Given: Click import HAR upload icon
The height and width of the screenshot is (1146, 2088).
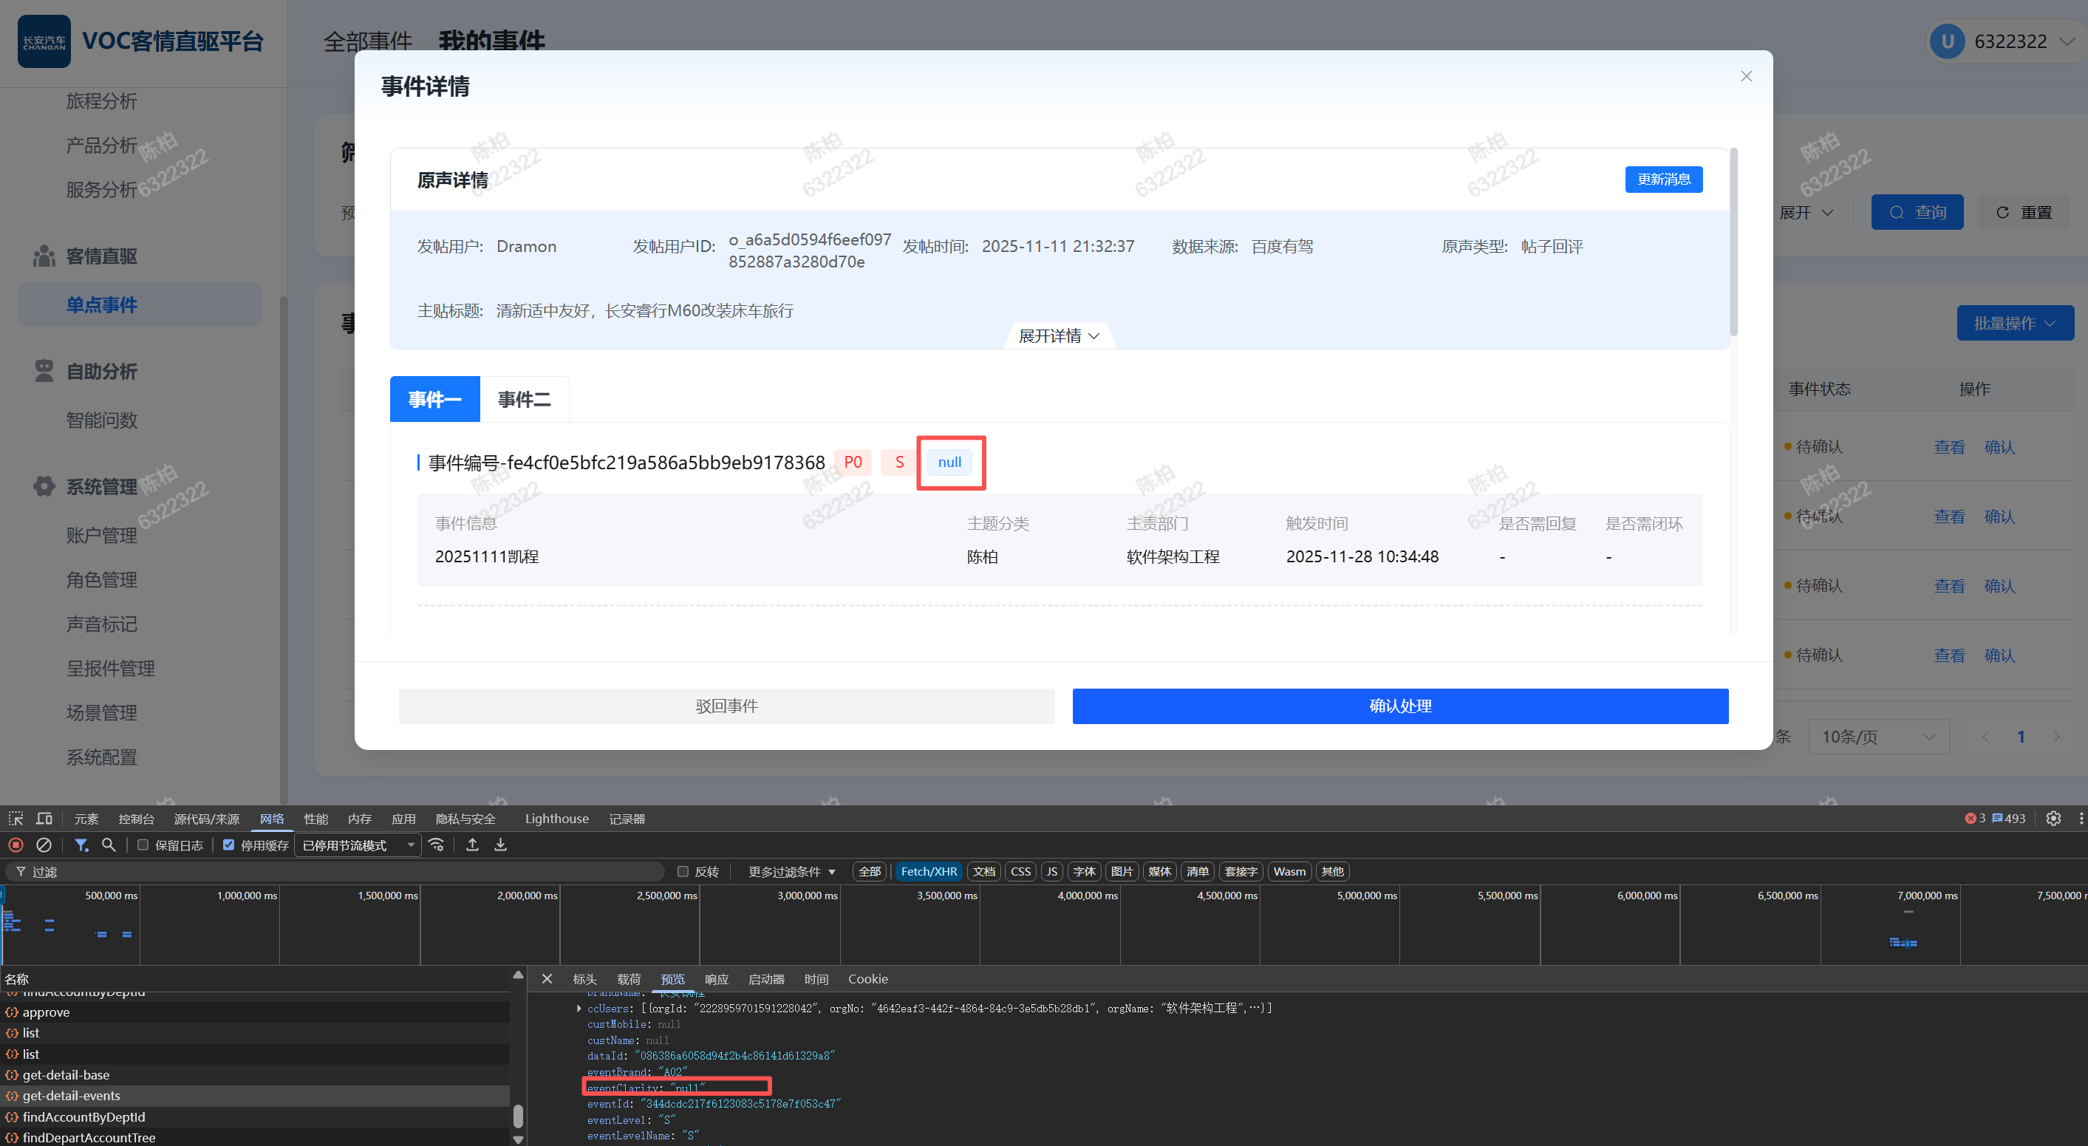Looking at the screenshot, I should pyautogui.click(x=473, y=845).
